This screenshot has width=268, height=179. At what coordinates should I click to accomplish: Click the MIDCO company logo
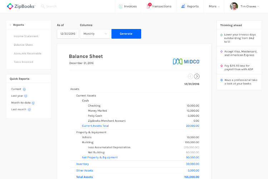pyautogui.click(x=186, y=62)
